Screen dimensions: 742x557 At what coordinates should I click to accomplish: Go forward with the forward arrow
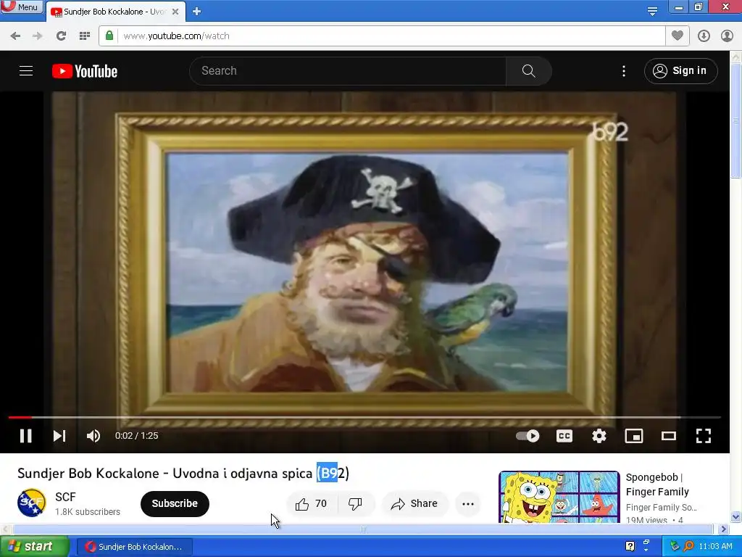click(38, 36)
